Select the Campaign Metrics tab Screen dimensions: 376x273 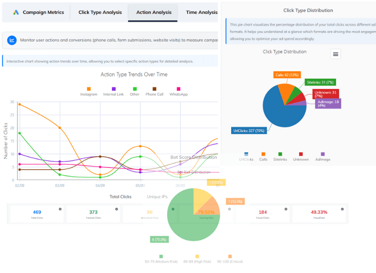[43, 13]
